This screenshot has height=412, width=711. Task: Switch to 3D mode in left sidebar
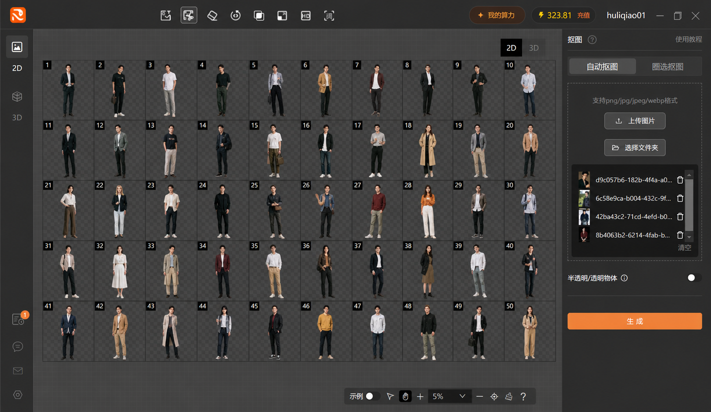[17, 105]
